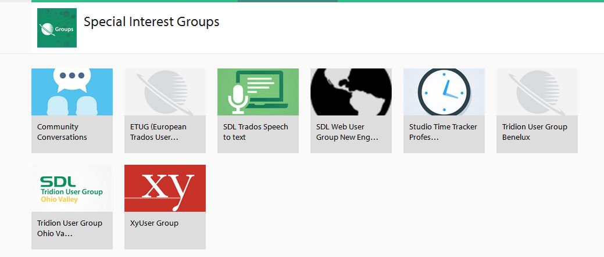Select the ETUG group placeholder image
The image size is (604, 257).
pyautogui.click(x=165, y=92)
